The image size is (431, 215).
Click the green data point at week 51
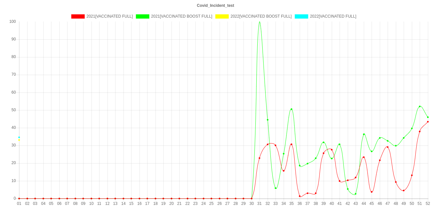(x=420, y=106)
